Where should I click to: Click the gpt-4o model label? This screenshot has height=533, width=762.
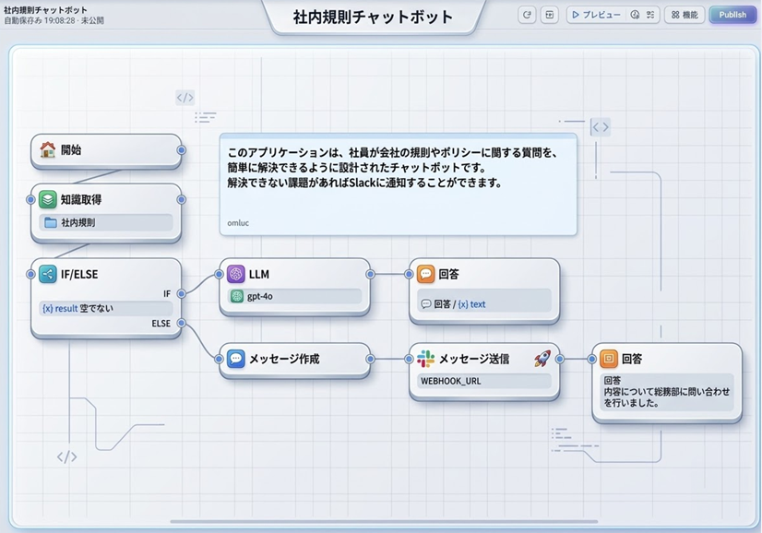point(260,296)
